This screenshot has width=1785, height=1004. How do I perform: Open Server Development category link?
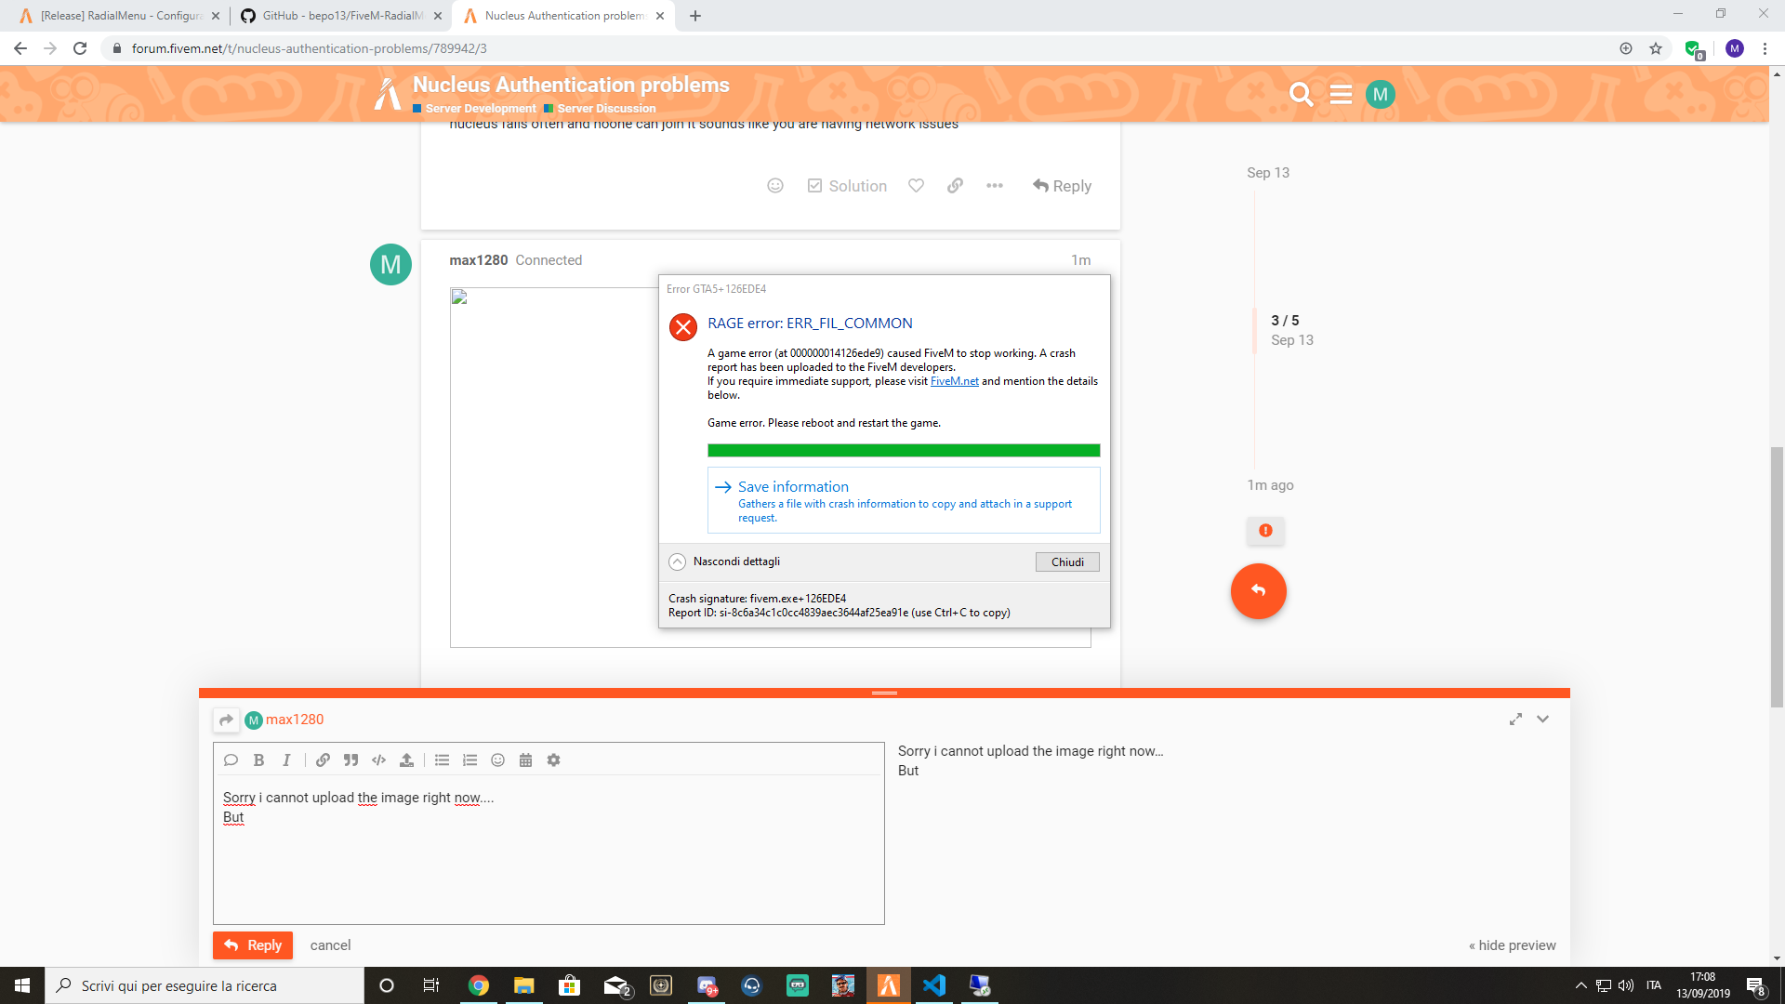[474, 109]
